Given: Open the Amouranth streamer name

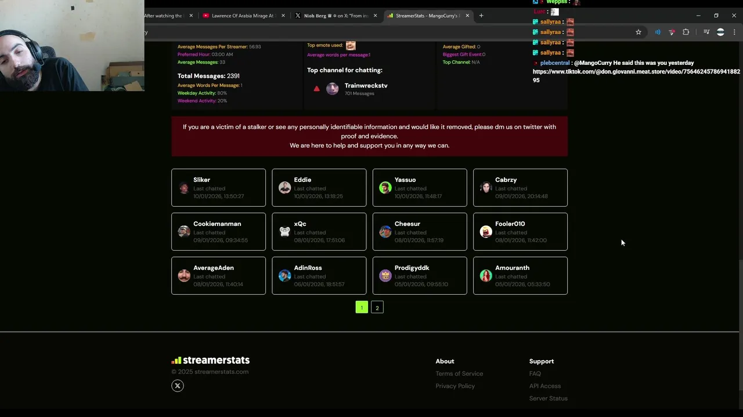Looking at the screenshot, I should [512, 268].
